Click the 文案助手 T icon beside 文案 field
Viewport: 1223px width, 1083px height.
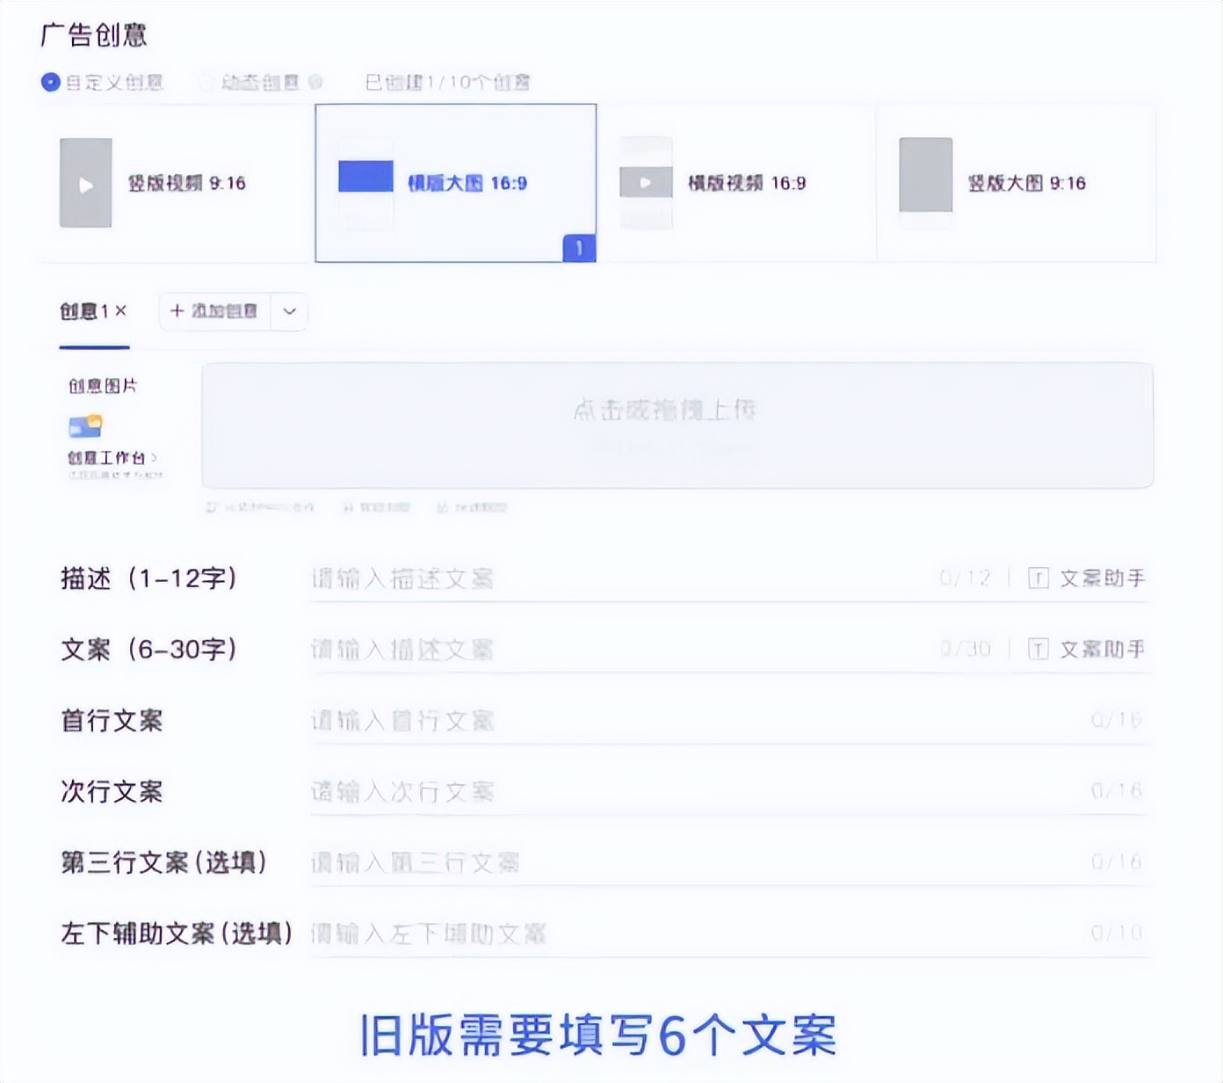(1040, 649)
